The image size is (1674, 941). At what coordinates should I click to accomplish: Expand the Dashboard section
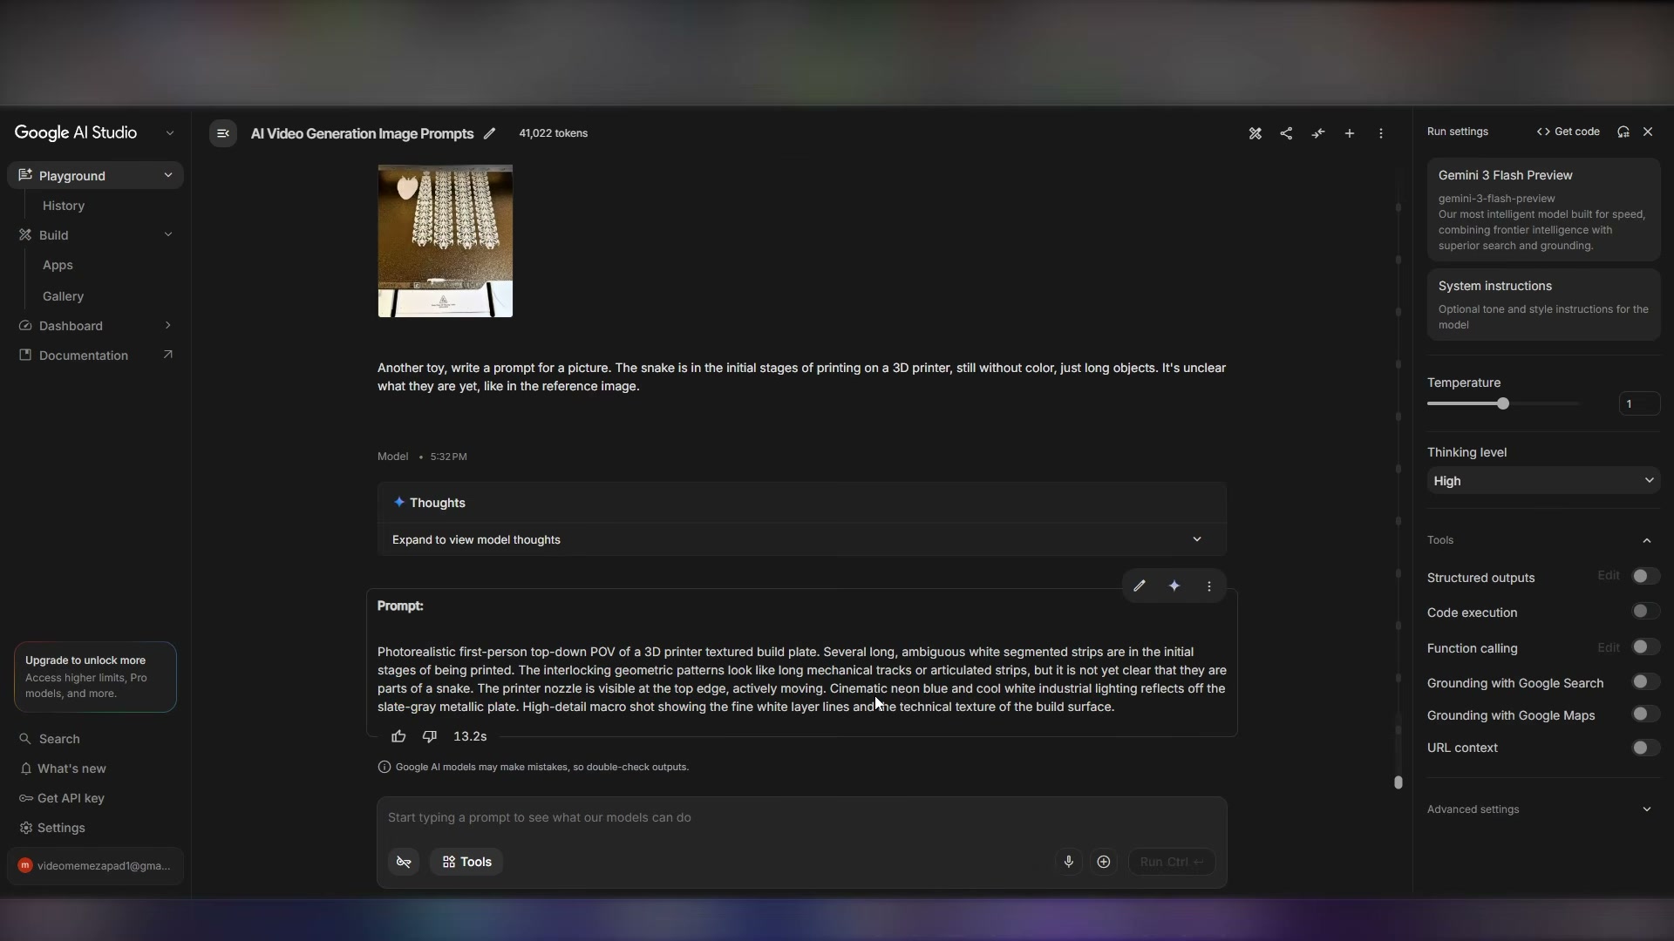168,325
